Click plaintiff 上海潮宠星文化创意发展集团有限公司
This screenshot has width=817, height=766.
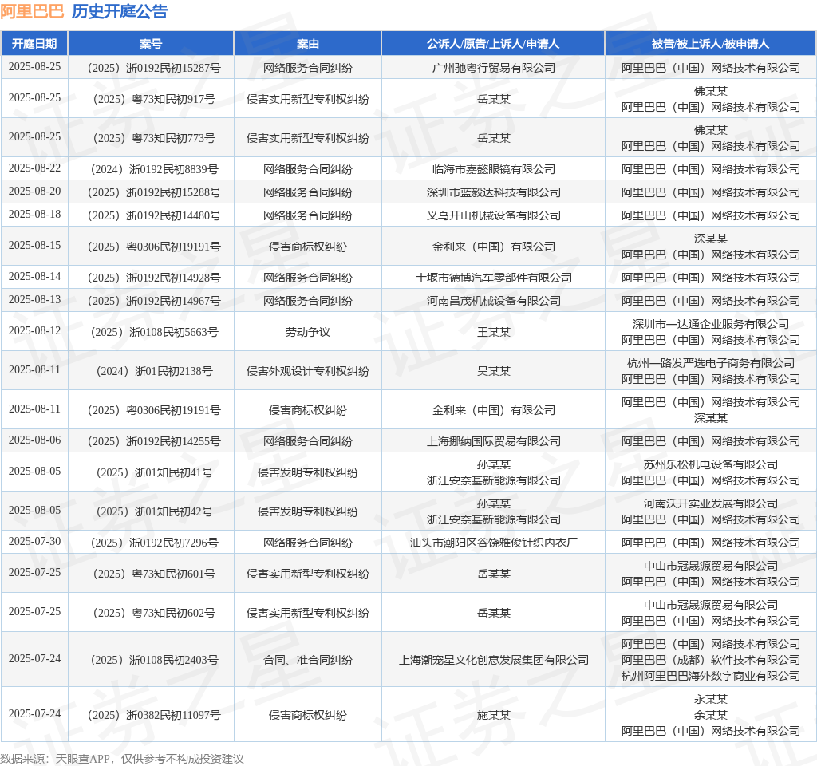pyautogui.click(x=493, y=660)
